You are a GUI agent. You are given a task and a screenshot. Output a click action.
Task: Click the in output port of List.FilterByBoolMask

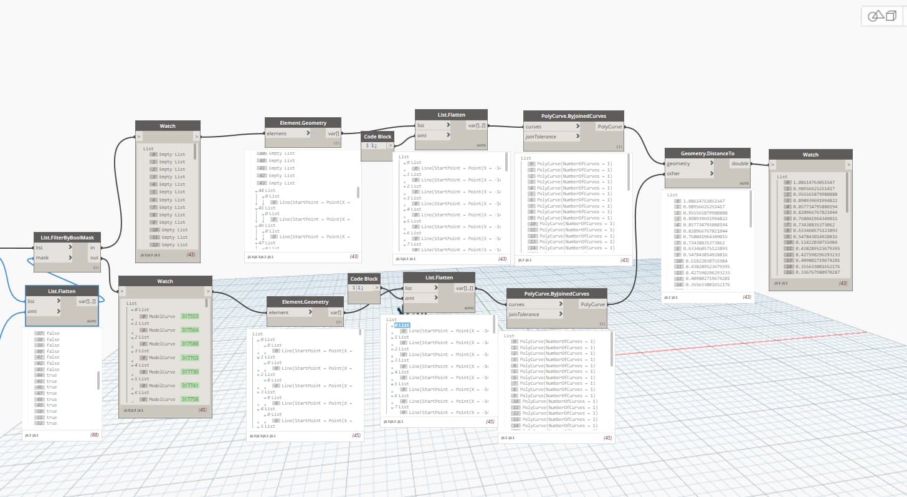click(x=93, y=248)
